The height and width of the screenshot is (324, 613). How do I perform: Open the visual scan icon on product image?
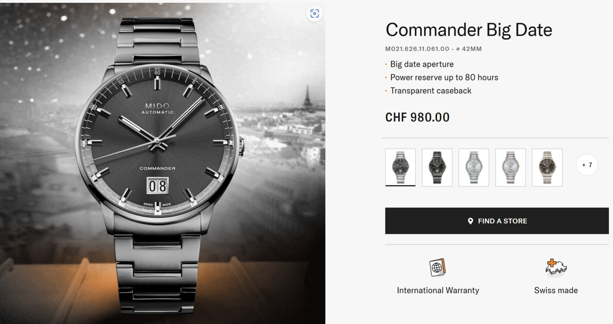(314, 13)
